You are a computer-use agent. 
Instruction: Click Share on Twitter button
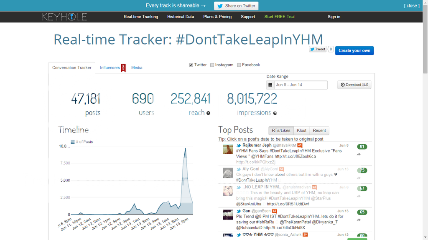coord(236,6)
